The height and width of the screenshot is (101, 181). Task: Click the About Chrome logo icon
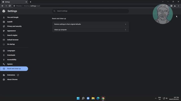point(4,79)
